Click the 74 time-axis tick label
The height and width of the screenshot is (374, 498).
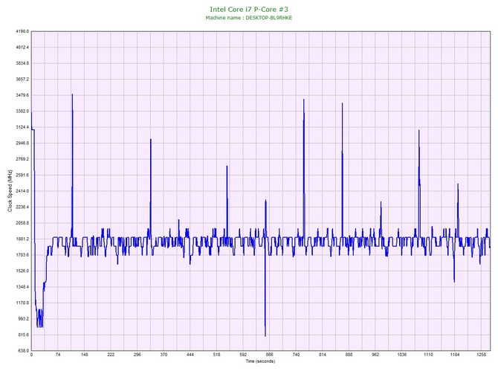point(58,355)
